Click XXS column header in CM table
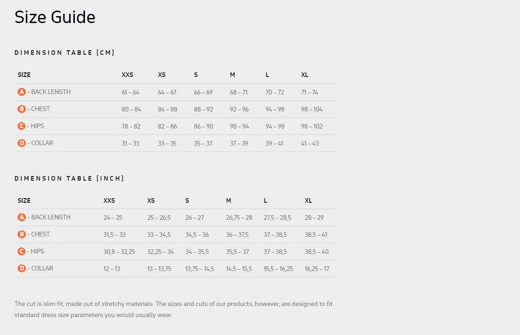520x335 pixels. pyautogui.click(x=127, y=75)
